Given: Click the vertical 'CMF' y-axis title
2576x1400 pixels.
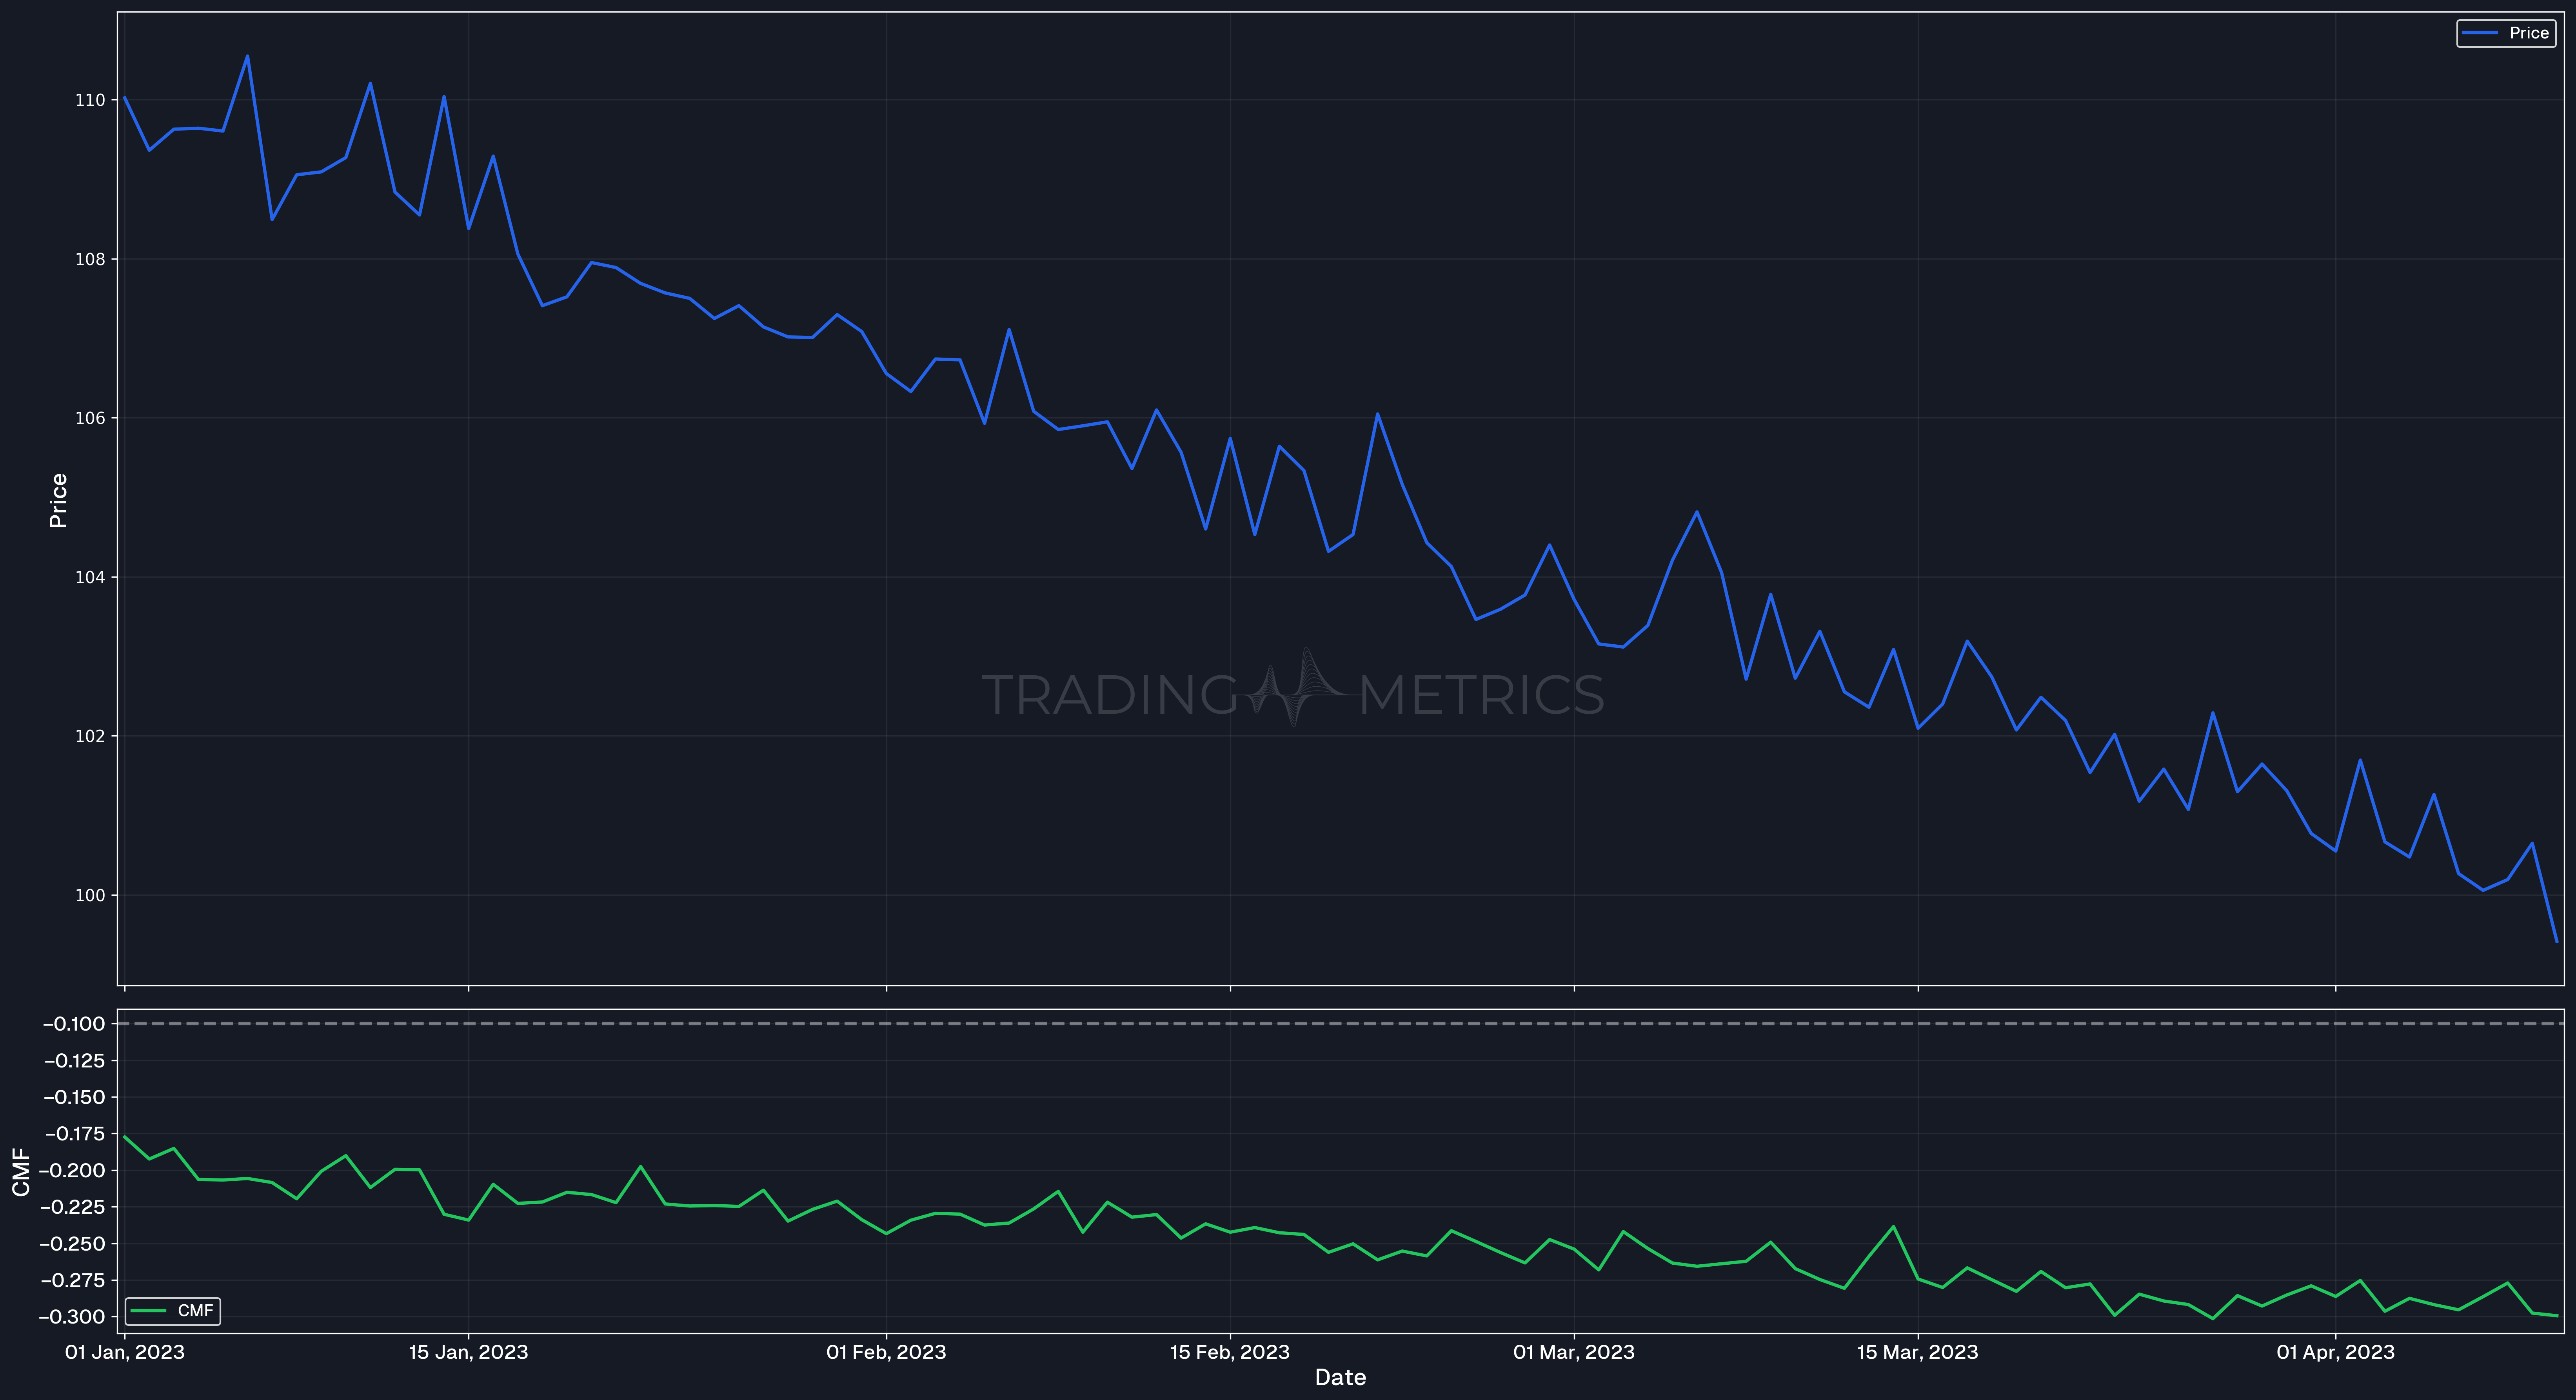Looking at the screenshot, I should coord(21,1172).
